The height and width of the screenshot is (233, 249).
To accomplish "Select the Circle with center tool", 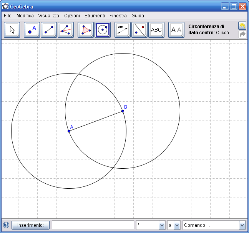I will 103,30.
